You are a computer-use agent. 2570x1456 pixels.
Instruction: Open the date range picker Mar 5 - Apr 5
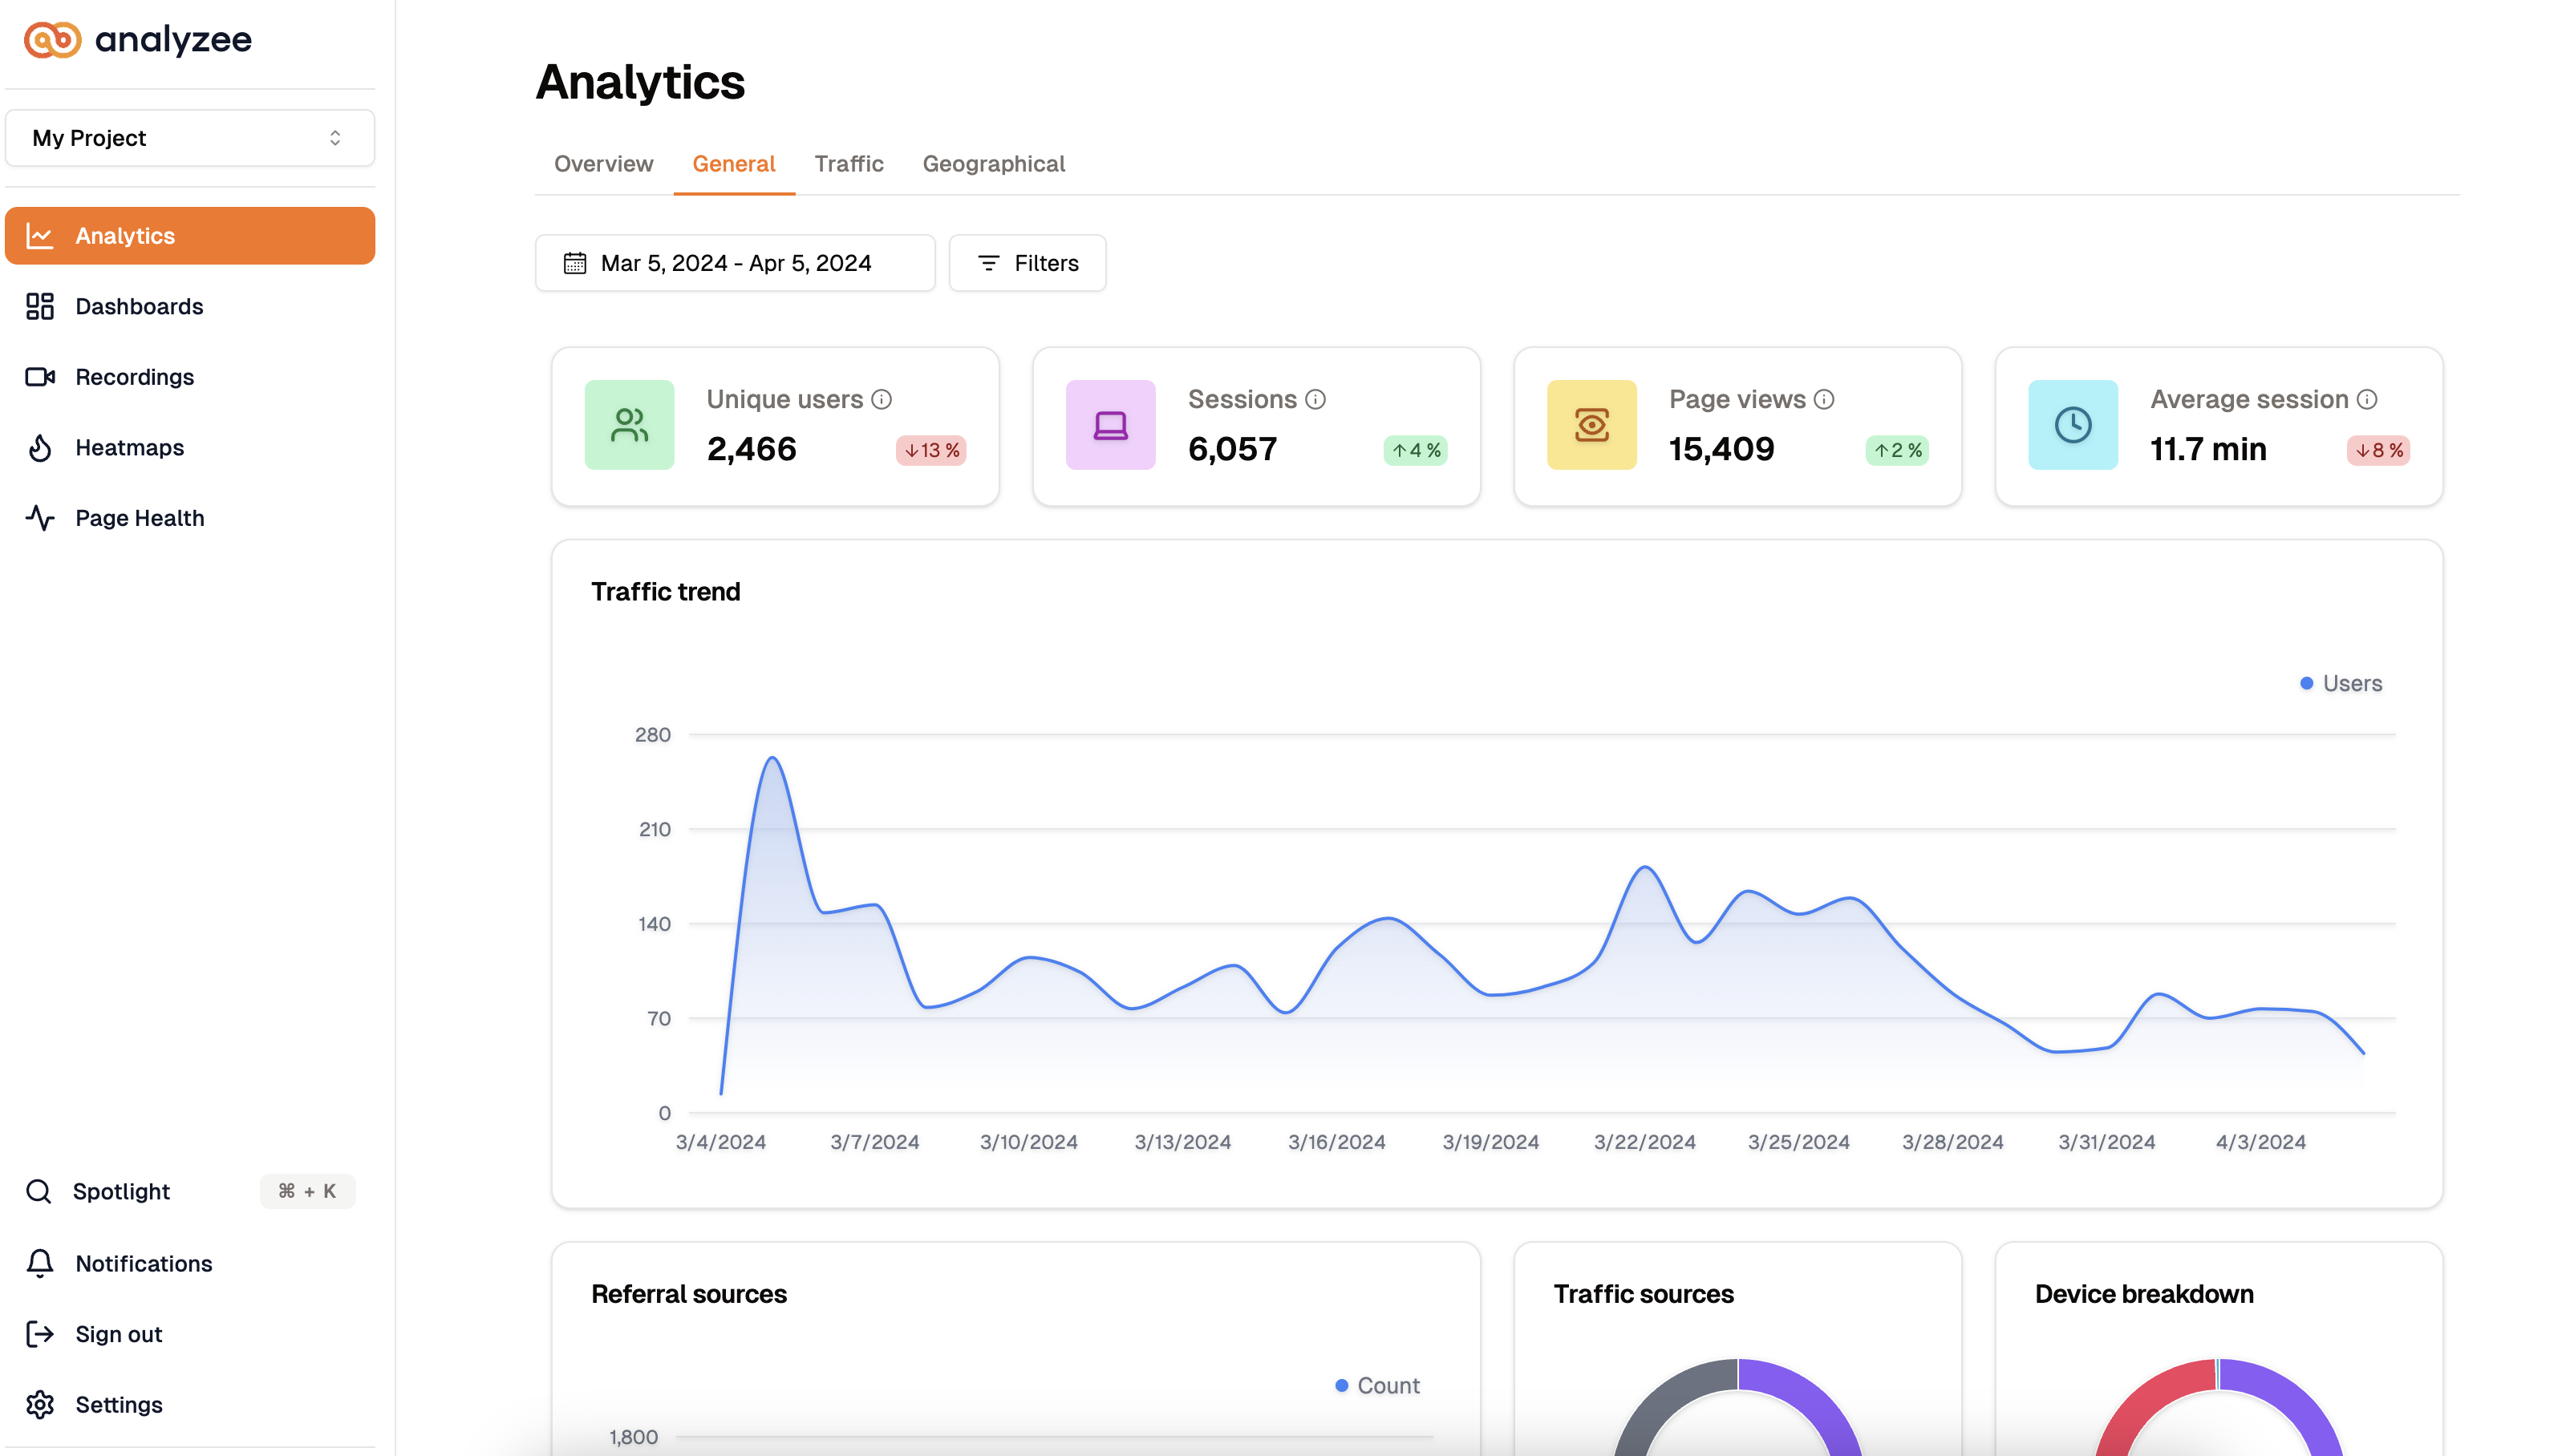pyautogui.click(x=736, y=263)
